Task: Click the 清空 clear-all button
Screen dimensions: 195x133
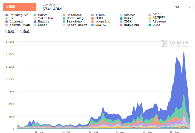Action: [x=26, y=31]
